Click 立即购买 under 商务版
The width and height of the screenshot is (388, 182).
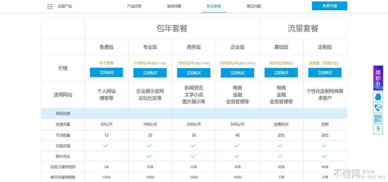pyautogui.click(x=194, y=73)
